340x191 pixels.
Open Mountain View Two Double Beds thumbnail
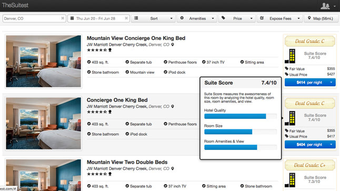pyautogui.click(x=43, y=175)
